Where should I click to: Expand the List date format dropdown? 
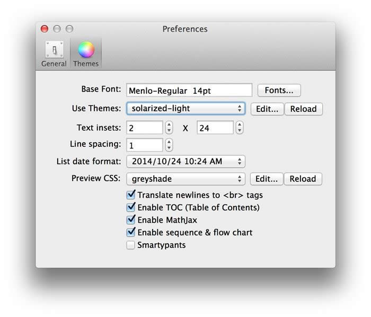185,161
